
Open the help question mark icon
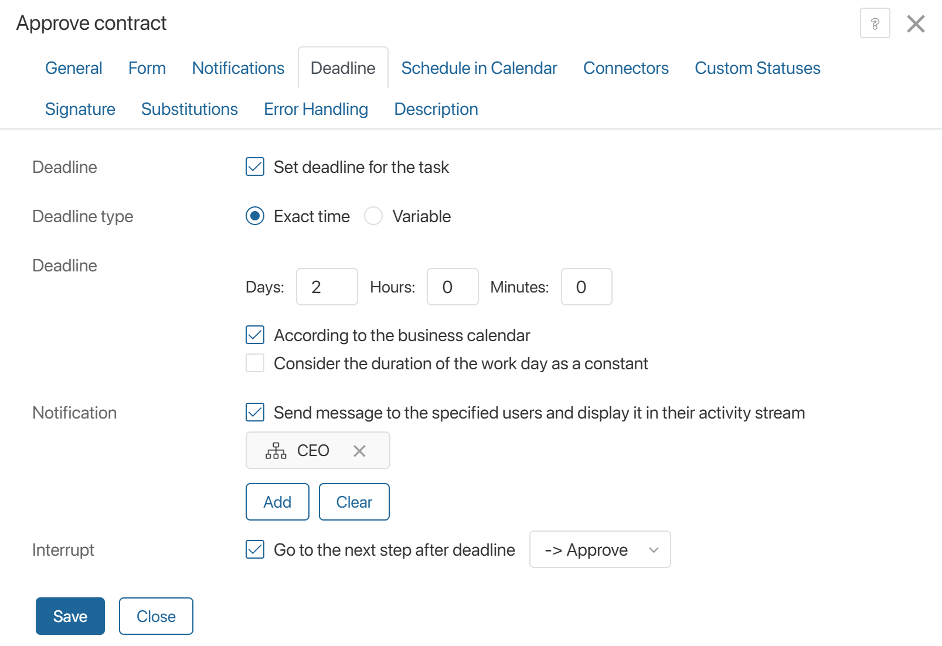click(x=875, y=23)
